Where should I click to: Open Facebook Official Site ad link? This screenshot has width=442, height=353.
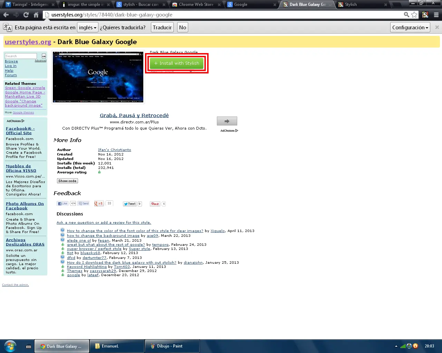[20, 131]
